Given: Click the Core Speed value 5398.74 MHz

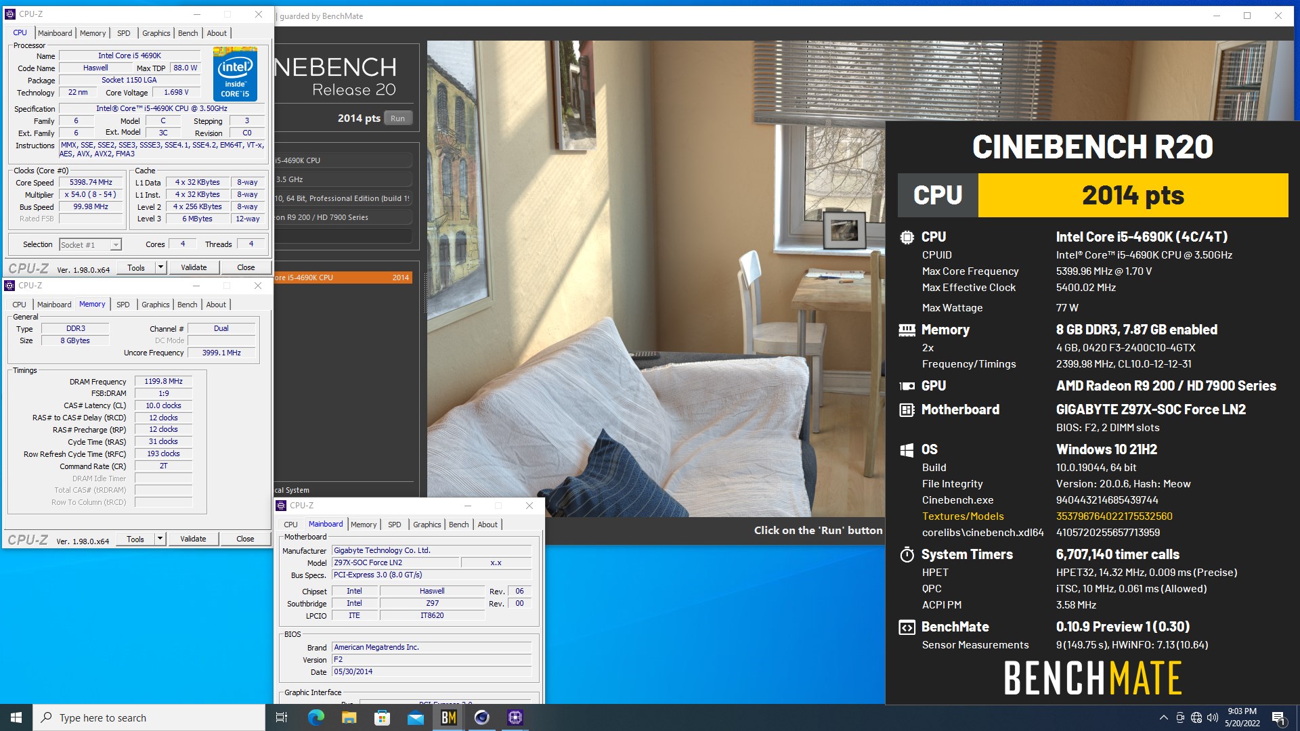Looking at the screenshot, I should pyautogui.click(x=91, y=182).
